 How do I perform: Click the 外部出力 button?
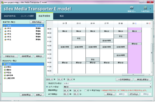[10, 56]
